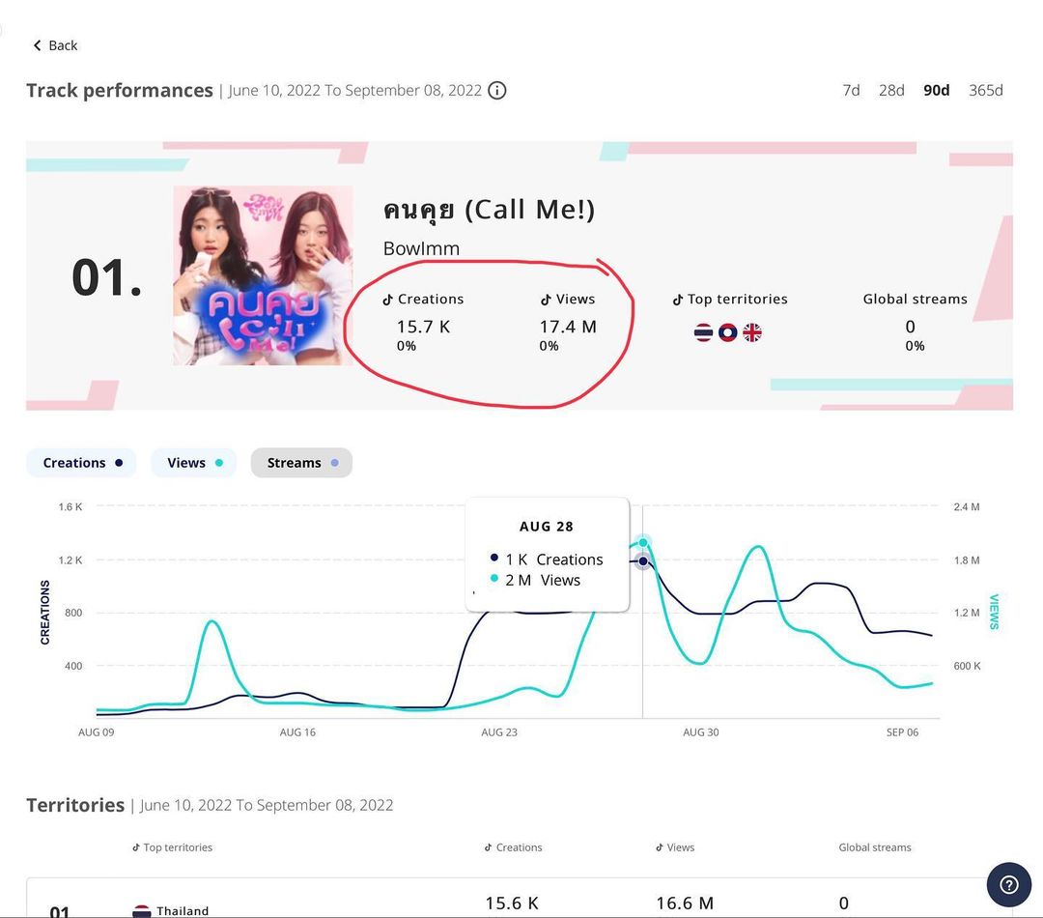Open the help question mark button
1043x918 pixels.
tap(1008, 884)
